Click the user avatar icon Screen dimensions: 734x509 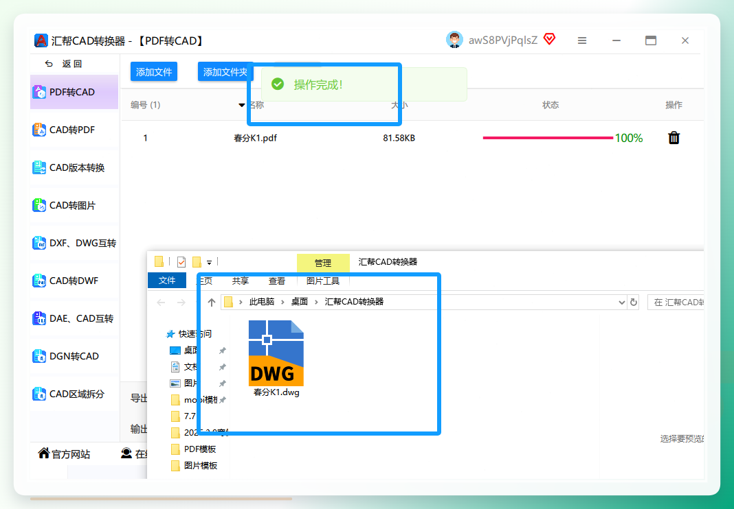[454, 40]
